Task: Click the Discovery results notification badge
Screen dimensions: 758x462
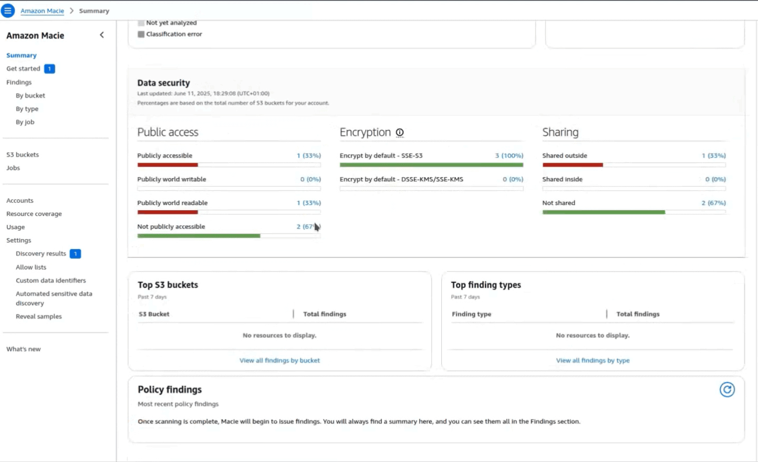Action: [75, 254]
